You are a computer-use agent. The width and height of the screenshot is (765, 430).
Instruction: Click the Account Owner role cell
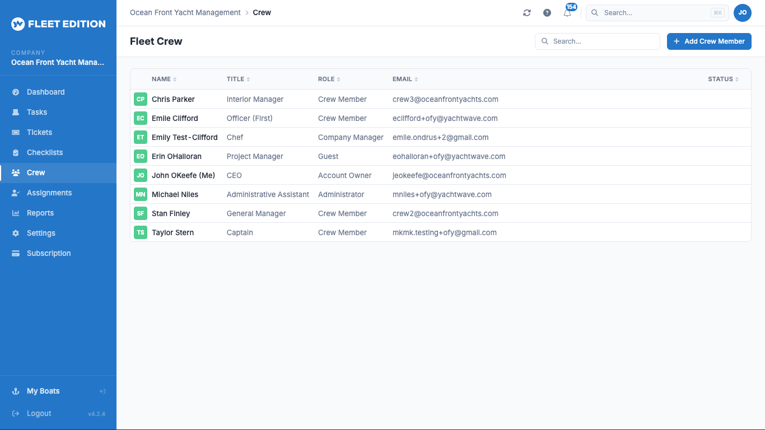344,175
